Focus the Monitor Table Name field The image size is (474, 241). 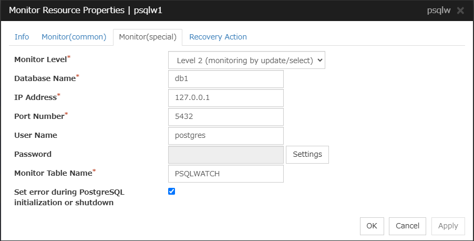[x=225, y=174]
